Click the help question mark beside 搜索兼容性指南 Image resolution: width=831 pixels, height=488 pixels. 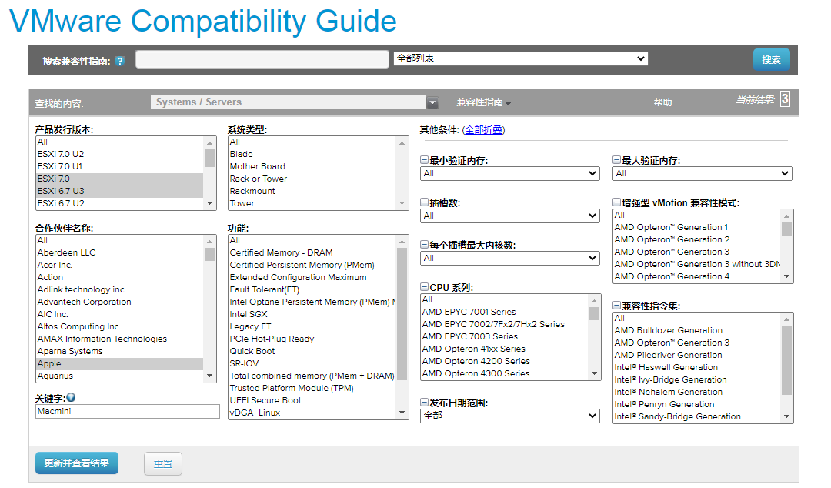pyautogui.click(x=120, y=61)
